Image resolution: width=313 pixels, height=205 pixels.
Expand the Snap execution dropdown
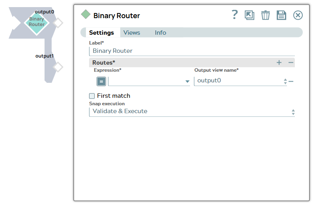tap(293, 112)
